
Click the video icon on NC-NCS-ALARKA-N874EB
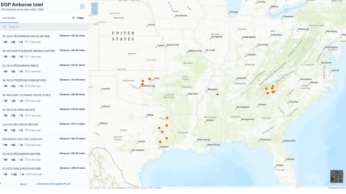[6, 115]
